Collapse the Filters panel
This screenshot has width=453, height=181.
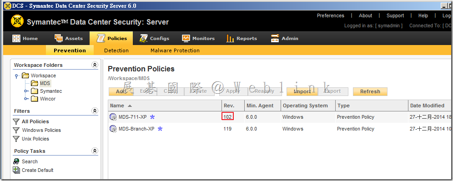tap(95, 111)
